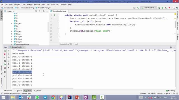
Task: Click the Windows Start button
Action: pyautogui.click(x=3, y=97)
